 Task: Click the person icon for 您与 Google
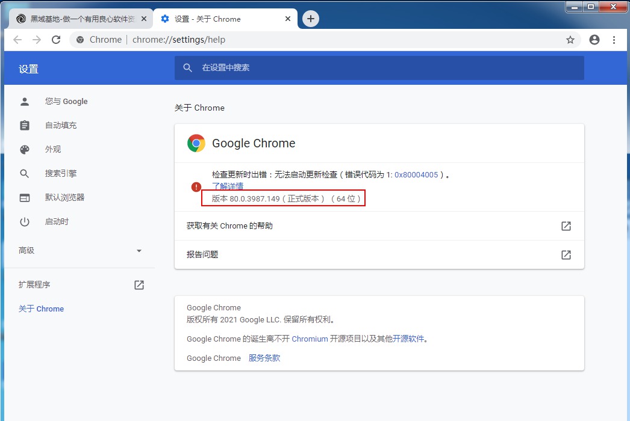(x=25, y=102)
